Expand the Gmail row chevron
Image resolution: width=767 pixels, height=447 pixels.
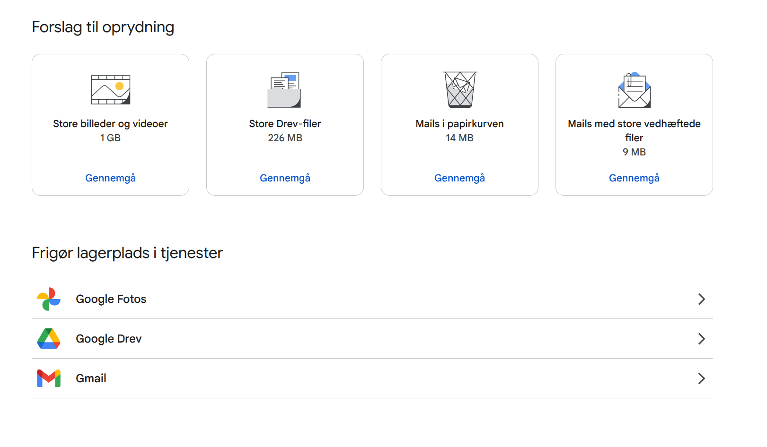point(701,378)
